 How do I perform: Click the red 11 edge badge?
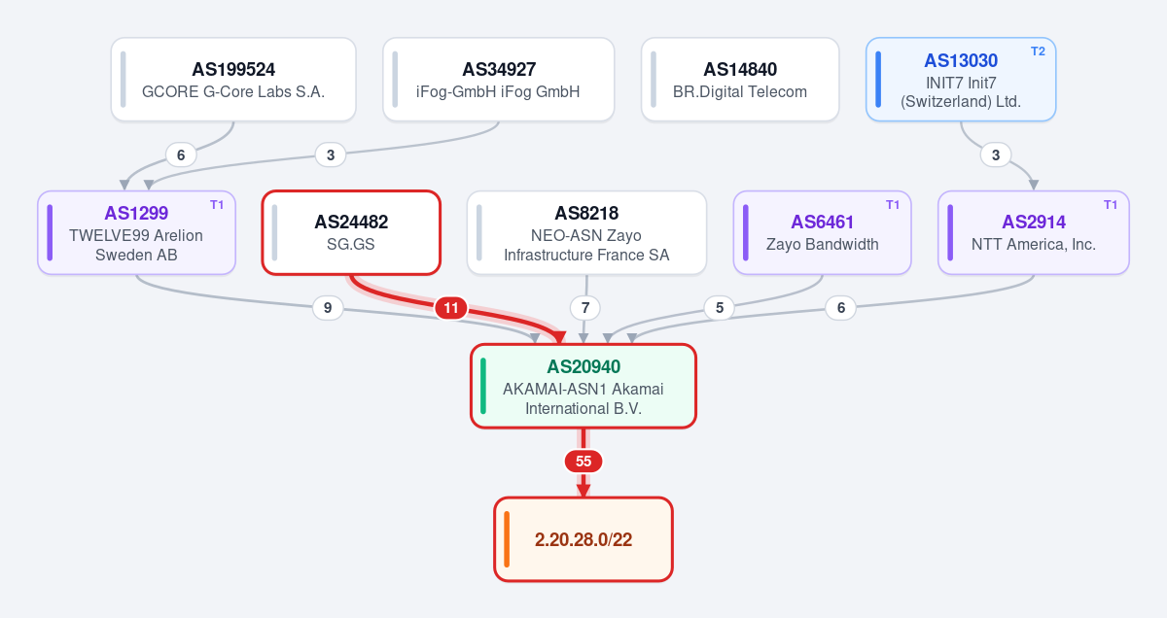(451, 309)
